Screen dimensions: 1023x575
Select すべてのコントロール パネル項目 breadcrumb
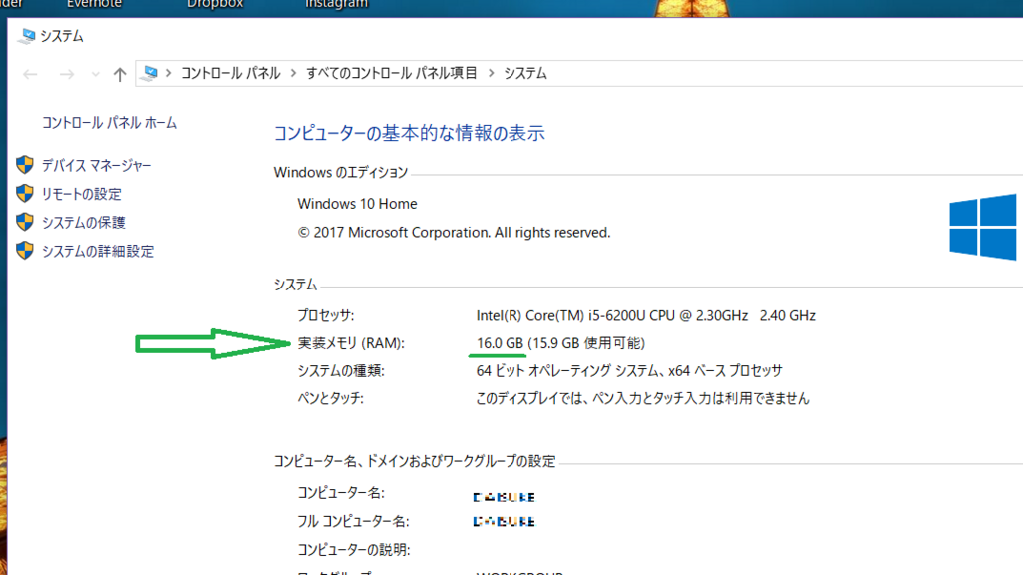[392, 73]
